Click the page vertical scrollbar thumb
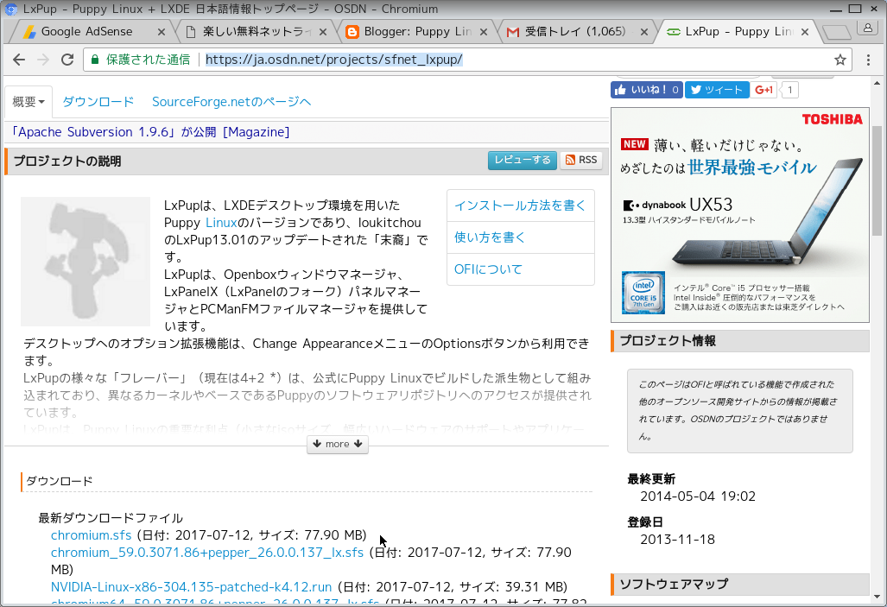This screenshot has height=607, width=887. click(x=877, y=181)
